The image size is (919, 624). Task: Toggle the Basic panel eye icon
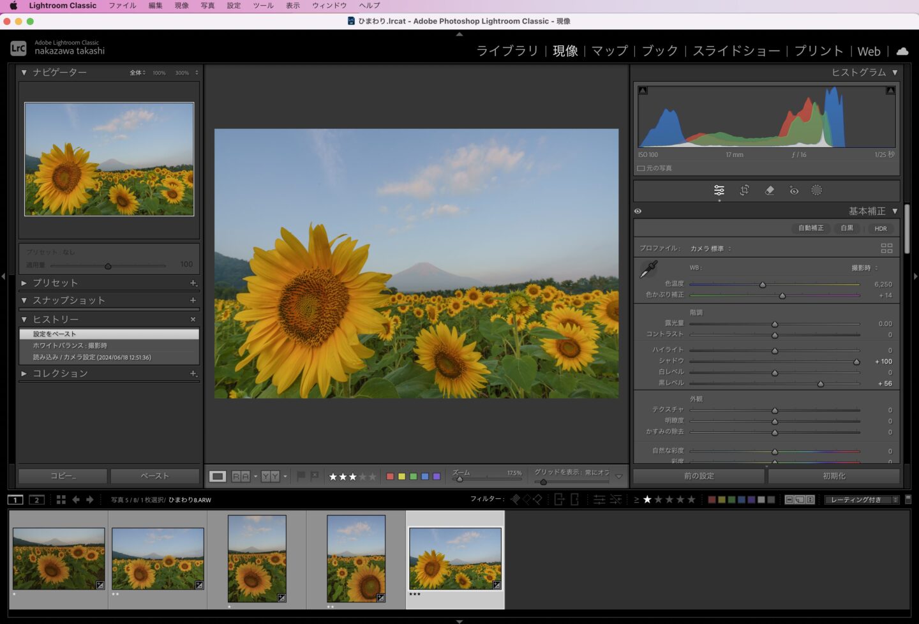pyautogui.click(x=638, y=211)
